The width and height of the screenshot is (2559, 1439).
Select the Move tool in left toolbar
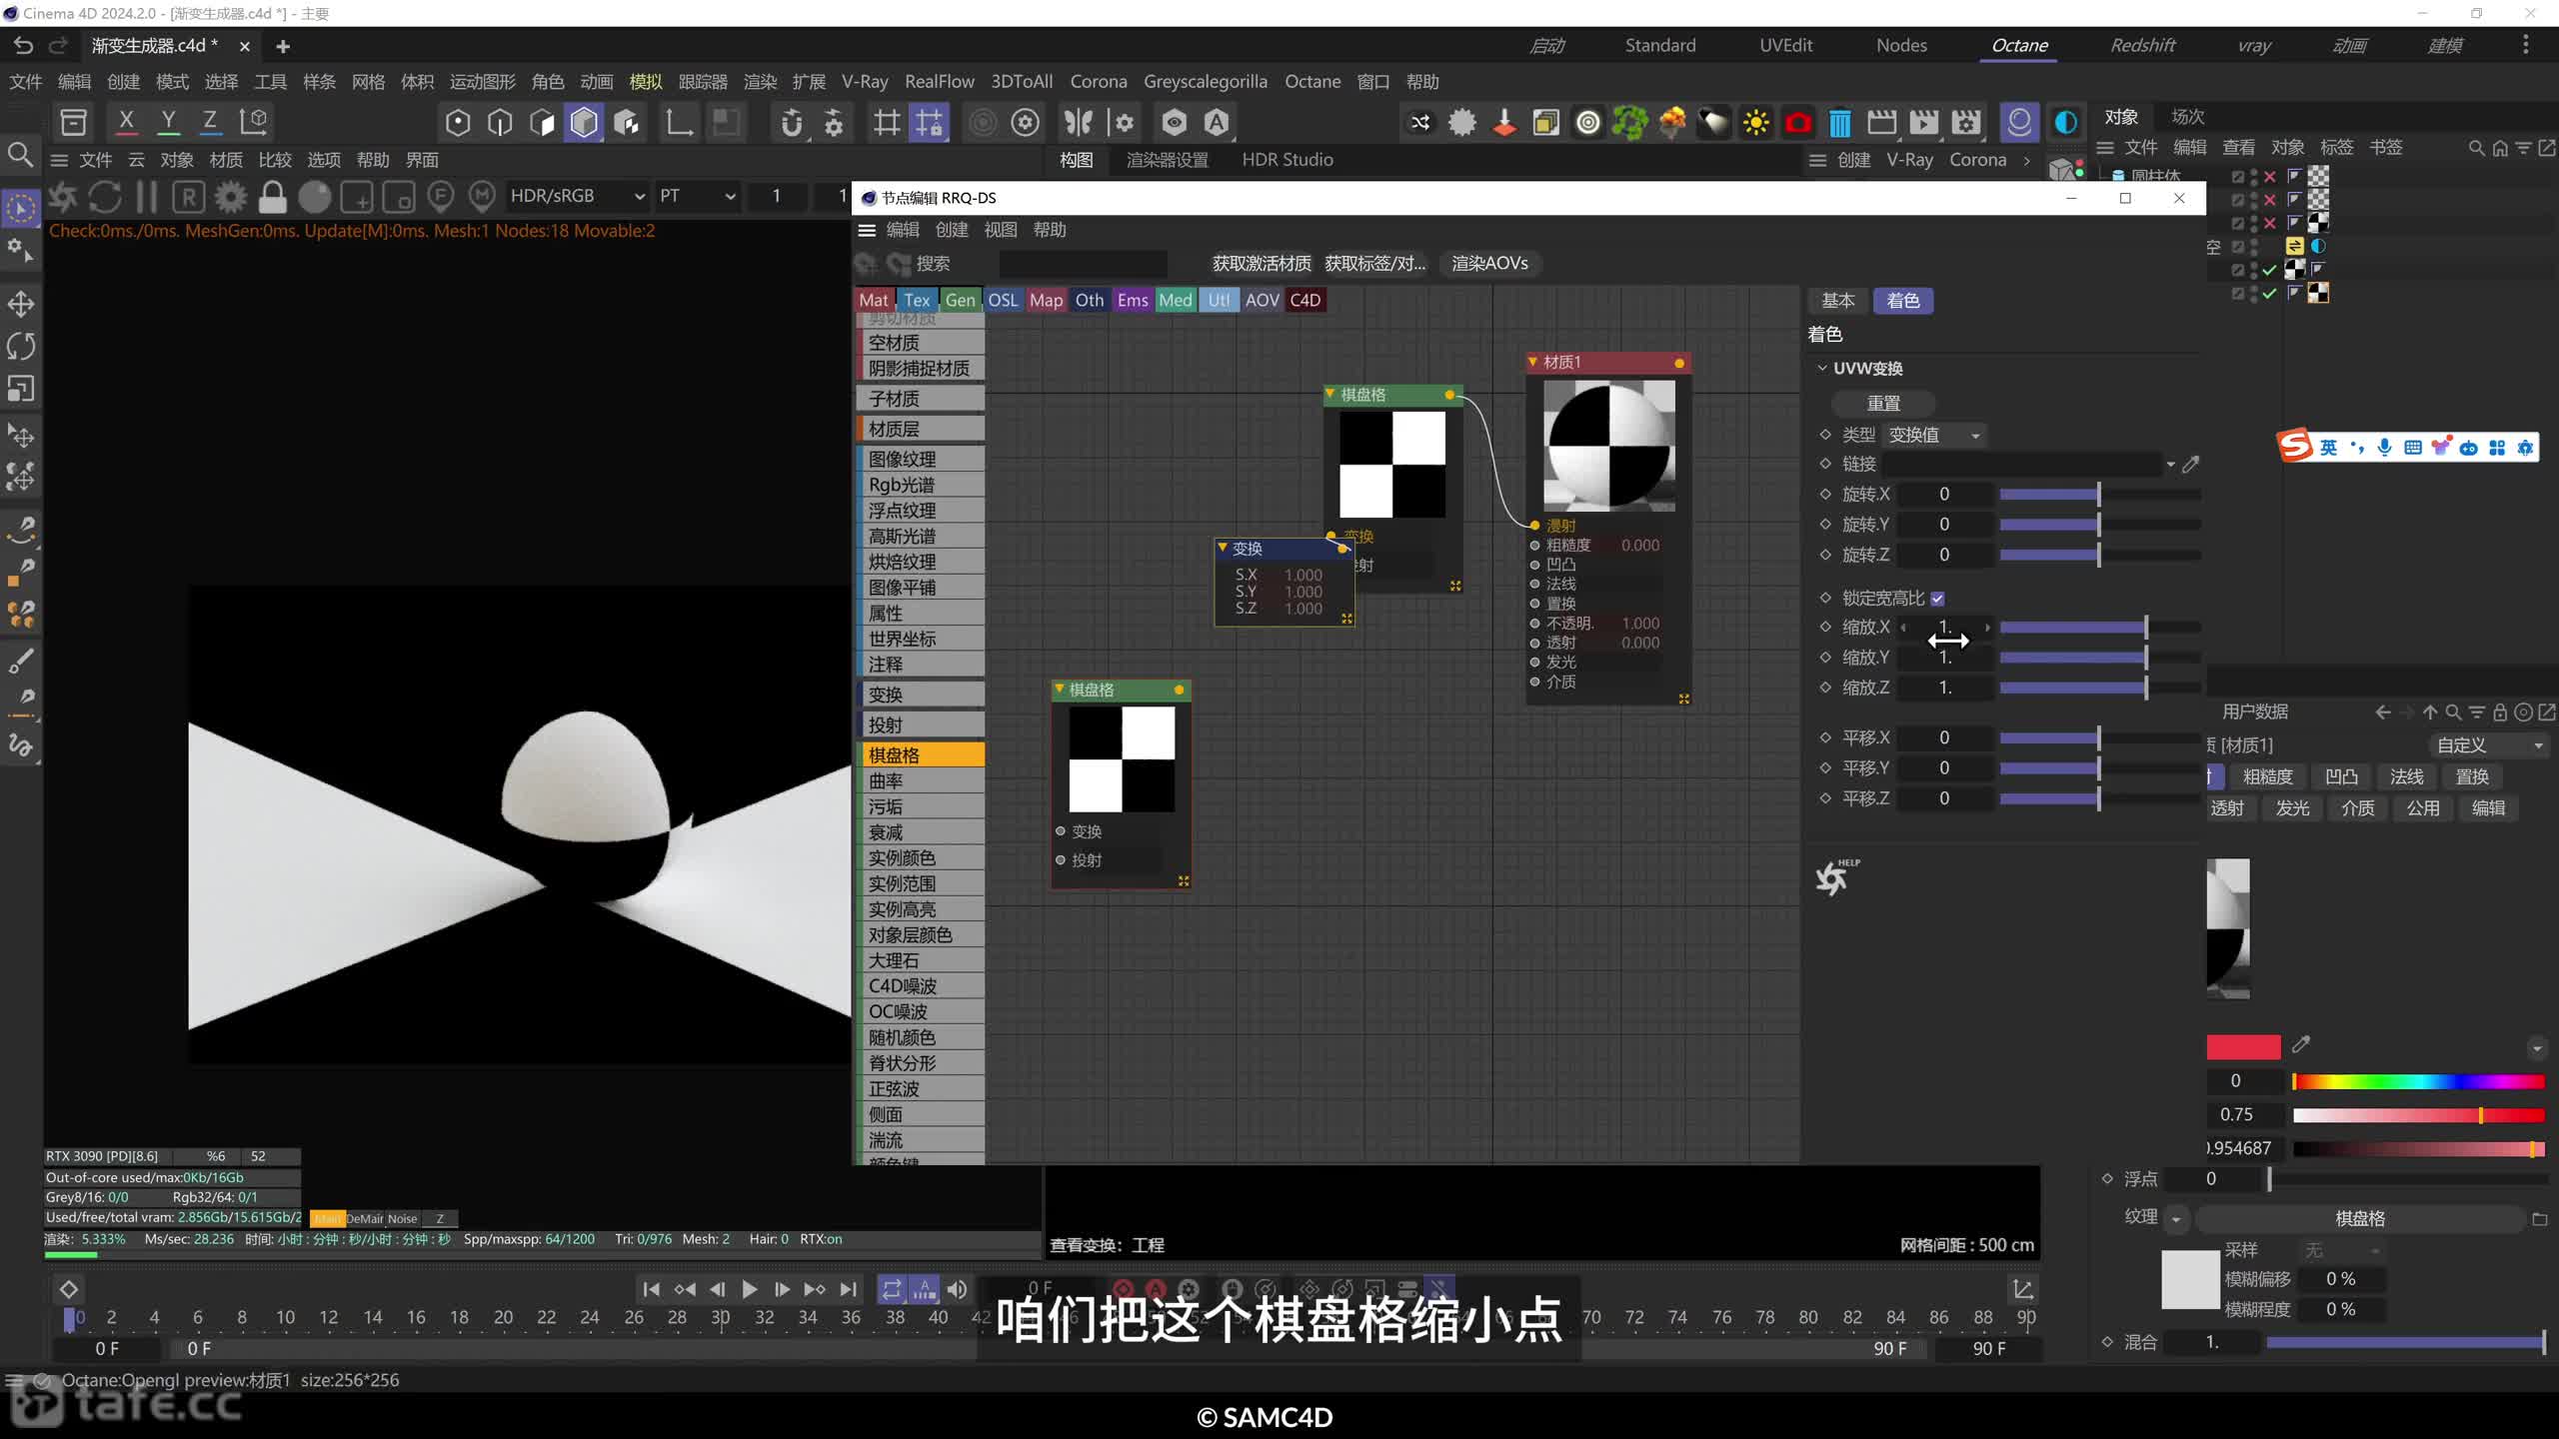(x=21, y=304)
